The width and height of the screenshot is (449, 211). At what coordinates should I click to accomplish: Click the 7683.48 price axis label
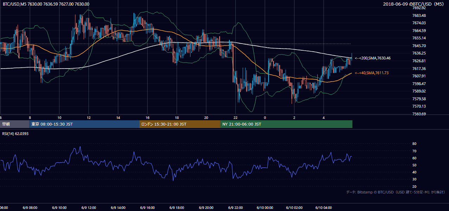[419, 15]
